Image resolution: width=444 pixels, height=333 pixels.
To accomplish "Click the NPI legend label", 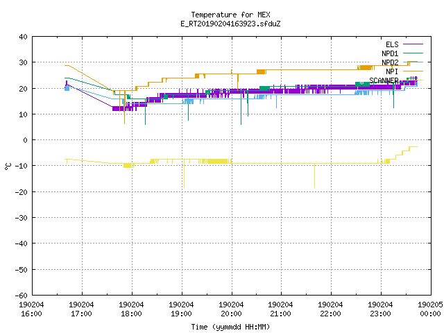I will tap(392, 71).
